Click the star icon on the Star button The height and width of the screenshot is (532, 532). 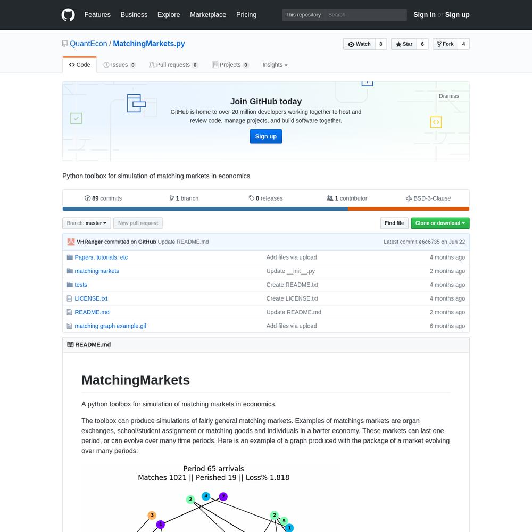coord(398,44)
